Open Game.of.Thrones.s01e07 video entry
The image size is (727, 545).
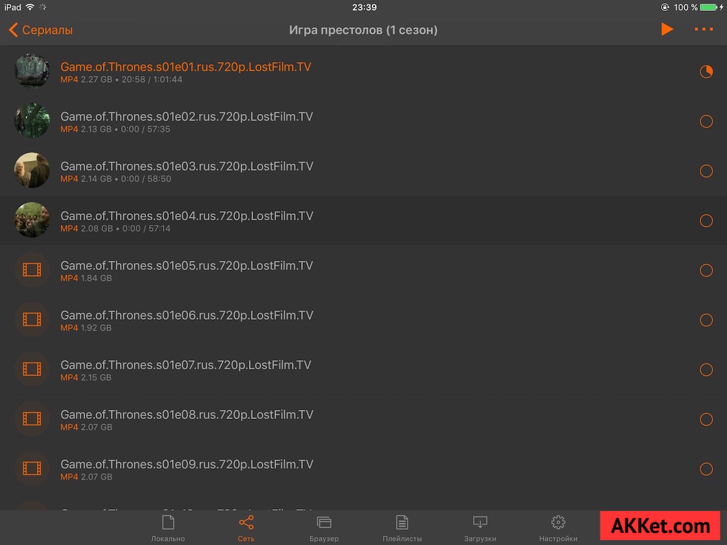pos(363,370)
